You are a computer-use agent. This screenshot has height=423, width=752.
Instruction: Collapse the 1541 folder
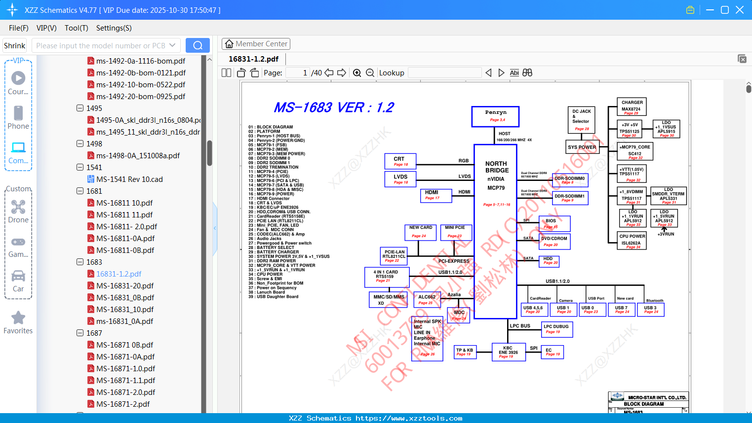click(x=80, y=167)
